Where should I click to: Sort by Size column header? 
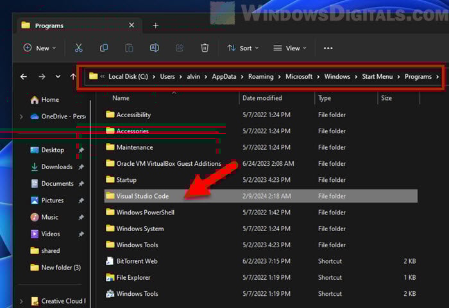click(386, 98)
